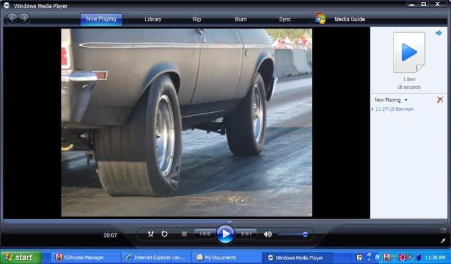Stop playback
451x264 pixels.
pos(185,234)
